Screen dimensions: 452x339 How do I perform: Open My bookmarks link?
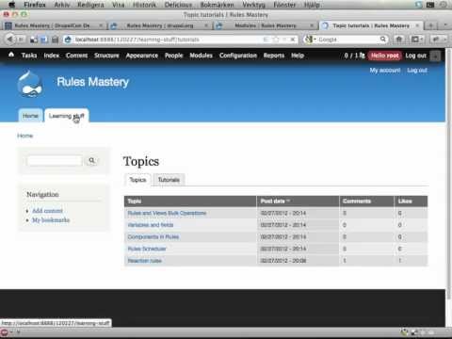pyautogui.click(x=51, y=220)
